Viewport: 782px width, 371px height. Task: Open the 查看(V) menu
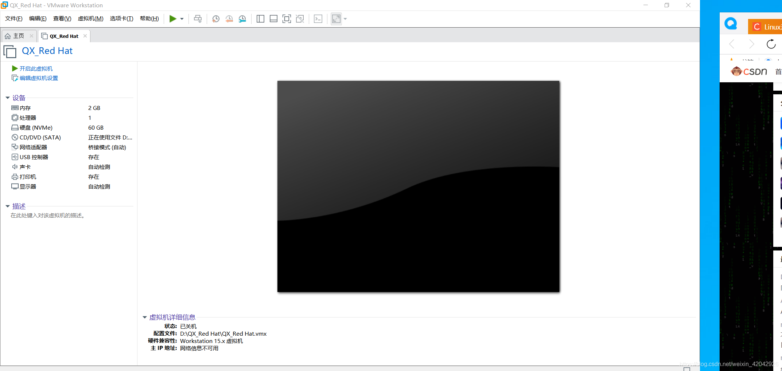(x=62, y=19)
